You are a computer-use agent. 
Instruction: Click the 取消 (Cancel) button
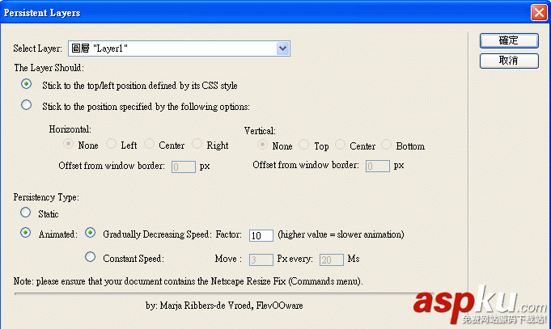click(509, 61)
